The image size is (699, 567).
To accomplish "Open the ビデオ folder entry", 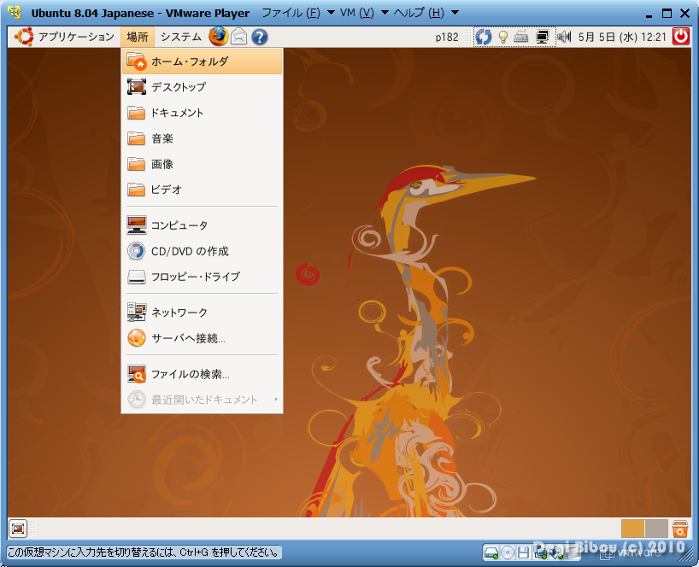I will point(202,190).
